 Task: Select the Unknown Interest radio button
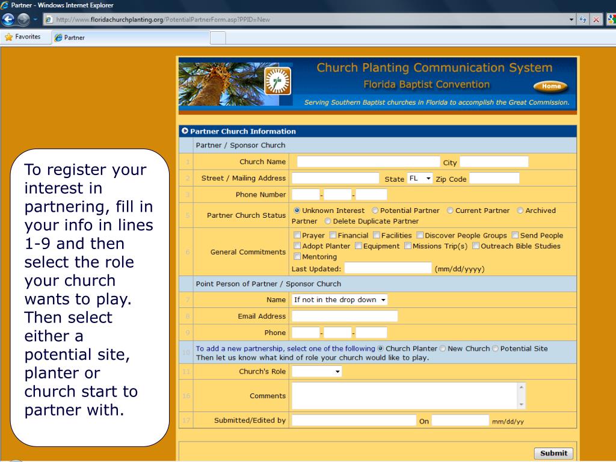pyautogui.click(x=297, y=211)
